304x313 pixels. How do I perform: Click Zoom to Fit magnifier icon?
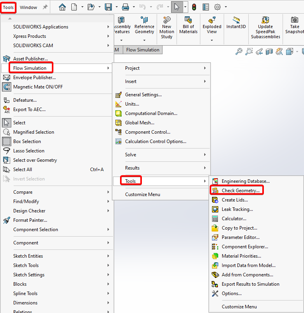[239, 51]
